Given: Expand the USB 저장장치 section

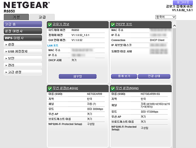Looking at the screenshot, I should (x=23, y=51).
